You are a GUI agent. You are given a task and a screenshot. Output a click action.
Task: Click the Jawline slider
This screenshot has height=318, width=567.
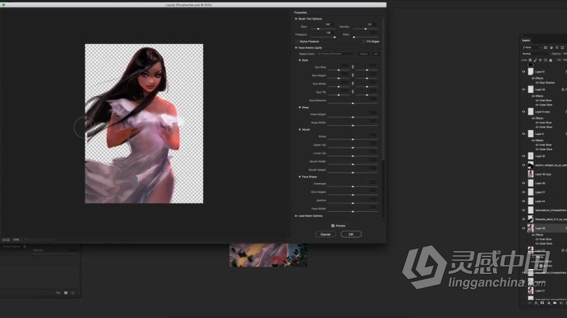coord(353,203)
